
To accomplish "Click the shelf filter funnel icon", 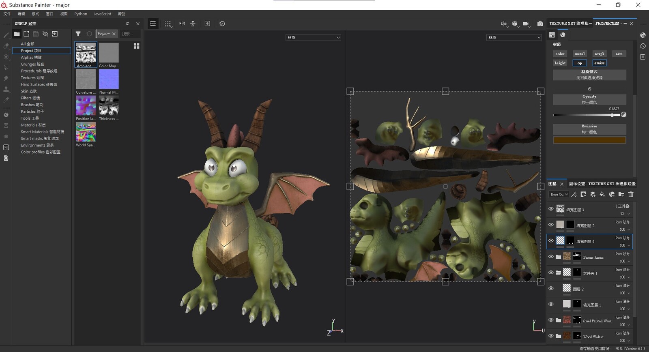I will [x=78, y=34].
